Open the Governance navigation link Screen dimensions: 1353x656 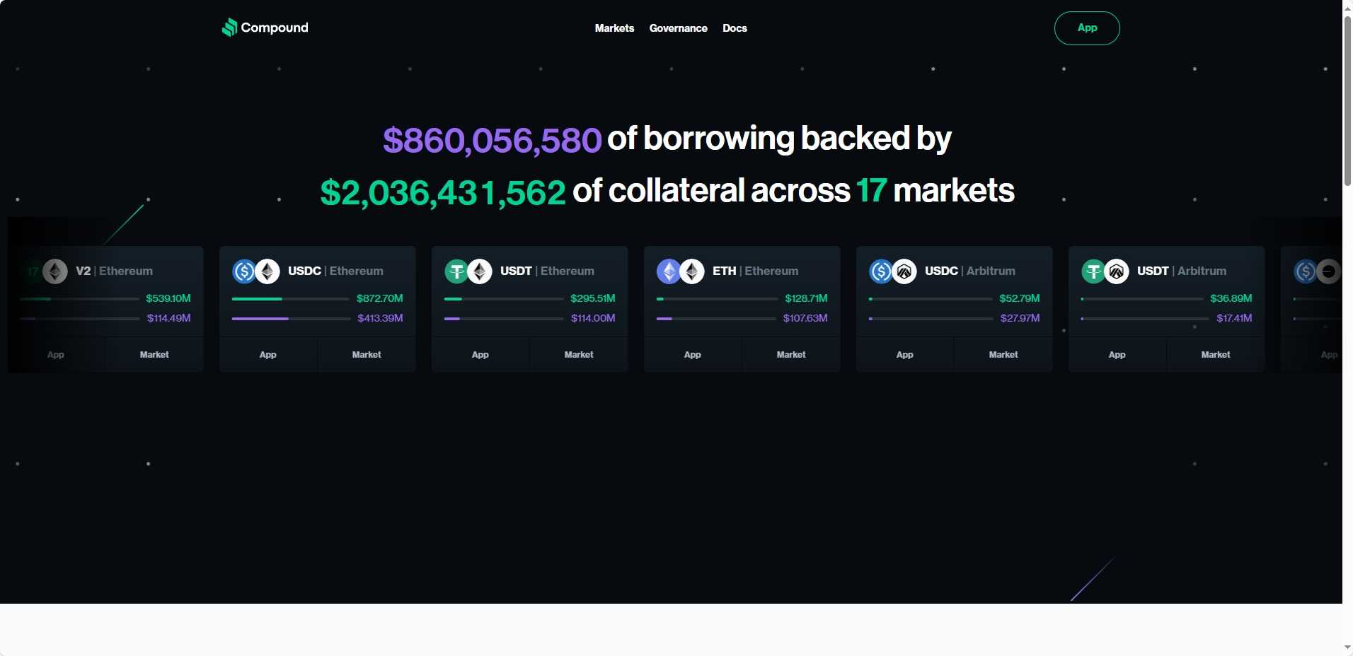tap(678, 28)
